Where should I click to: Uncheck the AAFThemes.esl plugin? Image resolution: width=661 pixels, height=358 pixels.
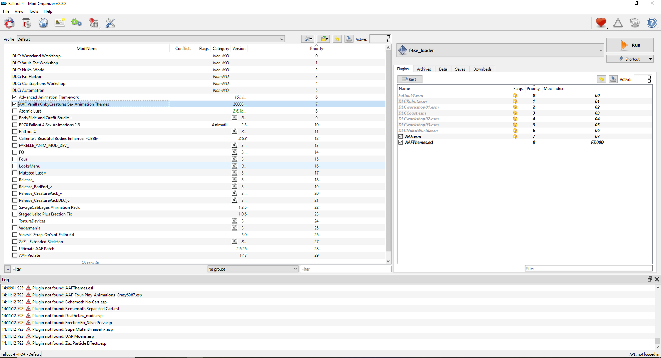(x=401, y=143)
